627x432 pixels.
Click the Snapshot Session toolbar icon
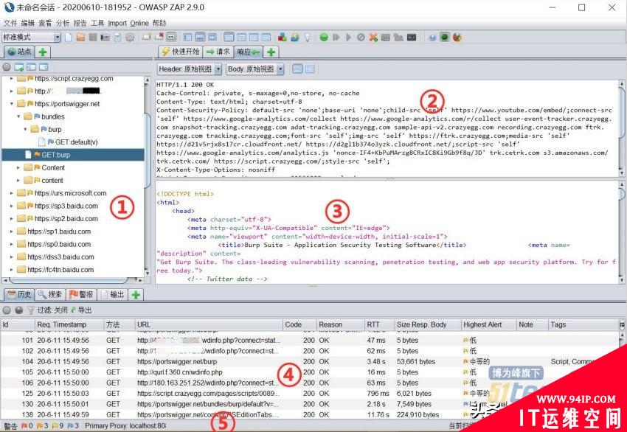(x=105, y=37)
